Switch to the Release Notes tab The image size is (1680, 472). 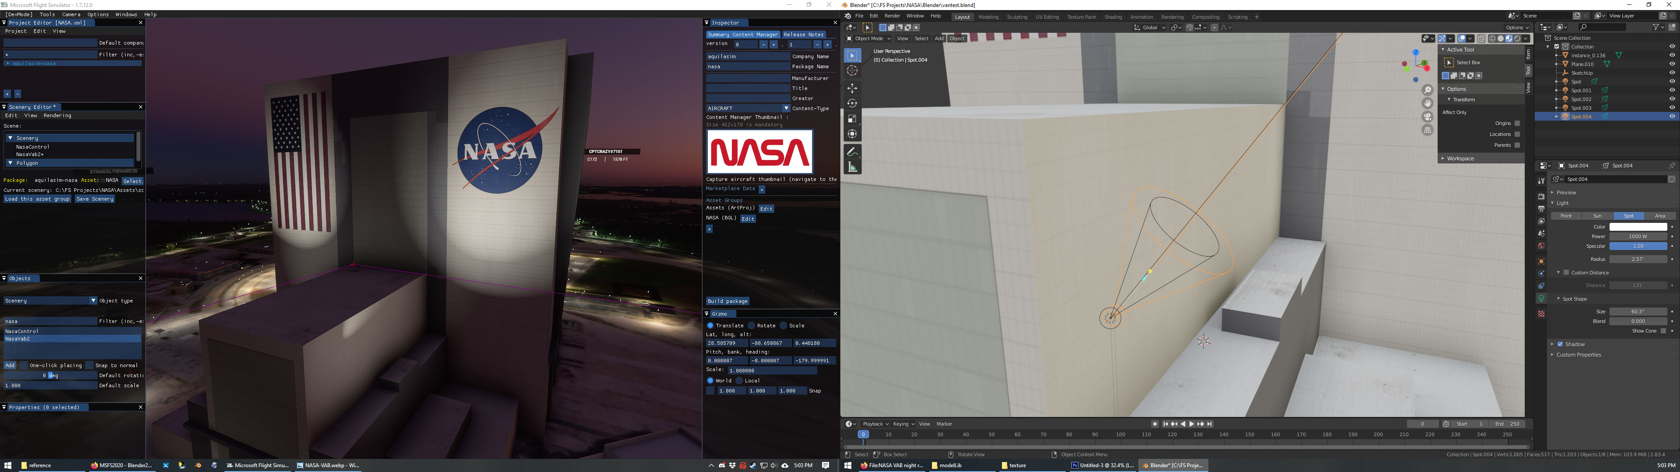coord(804,35)
